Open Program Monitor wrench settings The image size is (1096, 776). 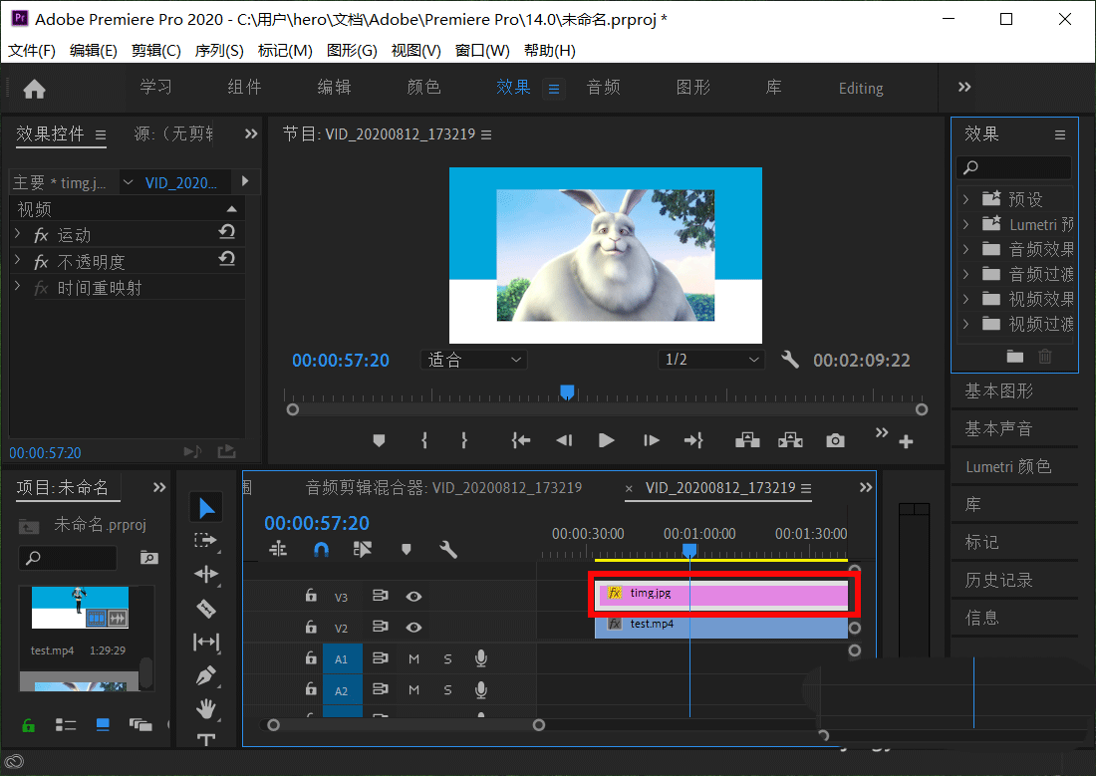tap(790, 360)
